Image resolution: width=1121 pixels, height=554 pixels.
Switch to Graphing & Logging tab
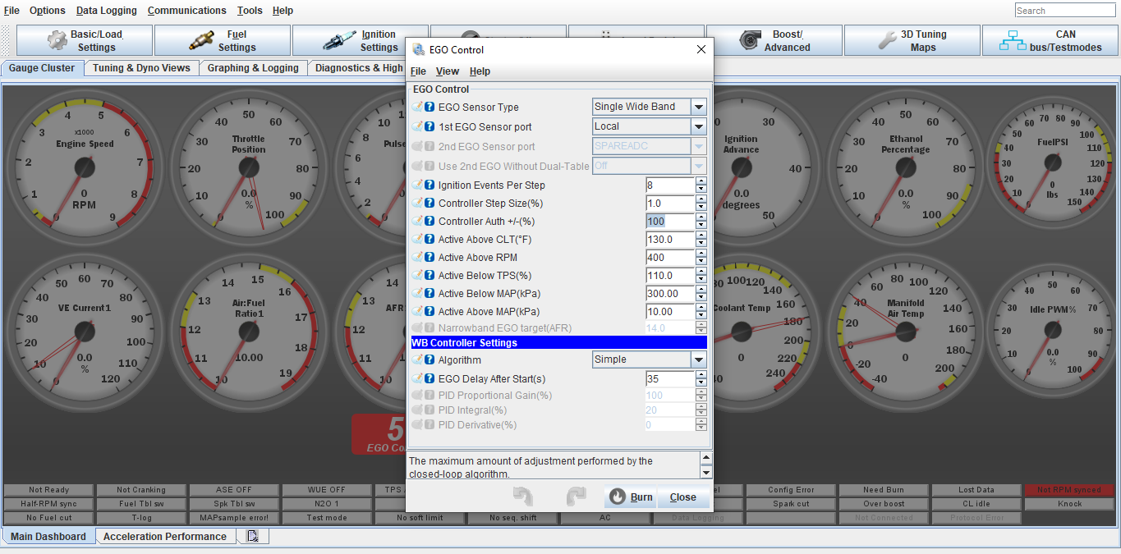[253, 68]
